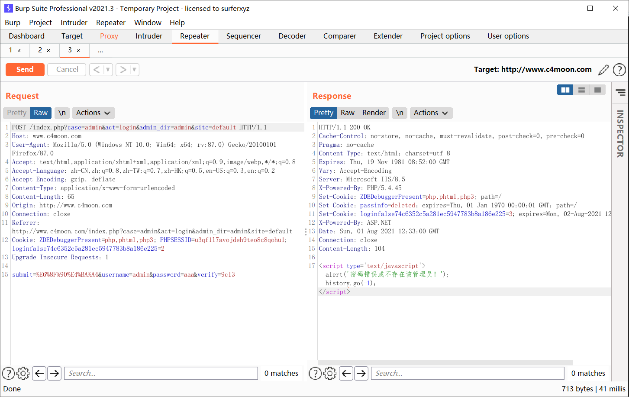Screen dimensions: 629x397
Task: Go to previous match in response search
Action: point(346,373)
